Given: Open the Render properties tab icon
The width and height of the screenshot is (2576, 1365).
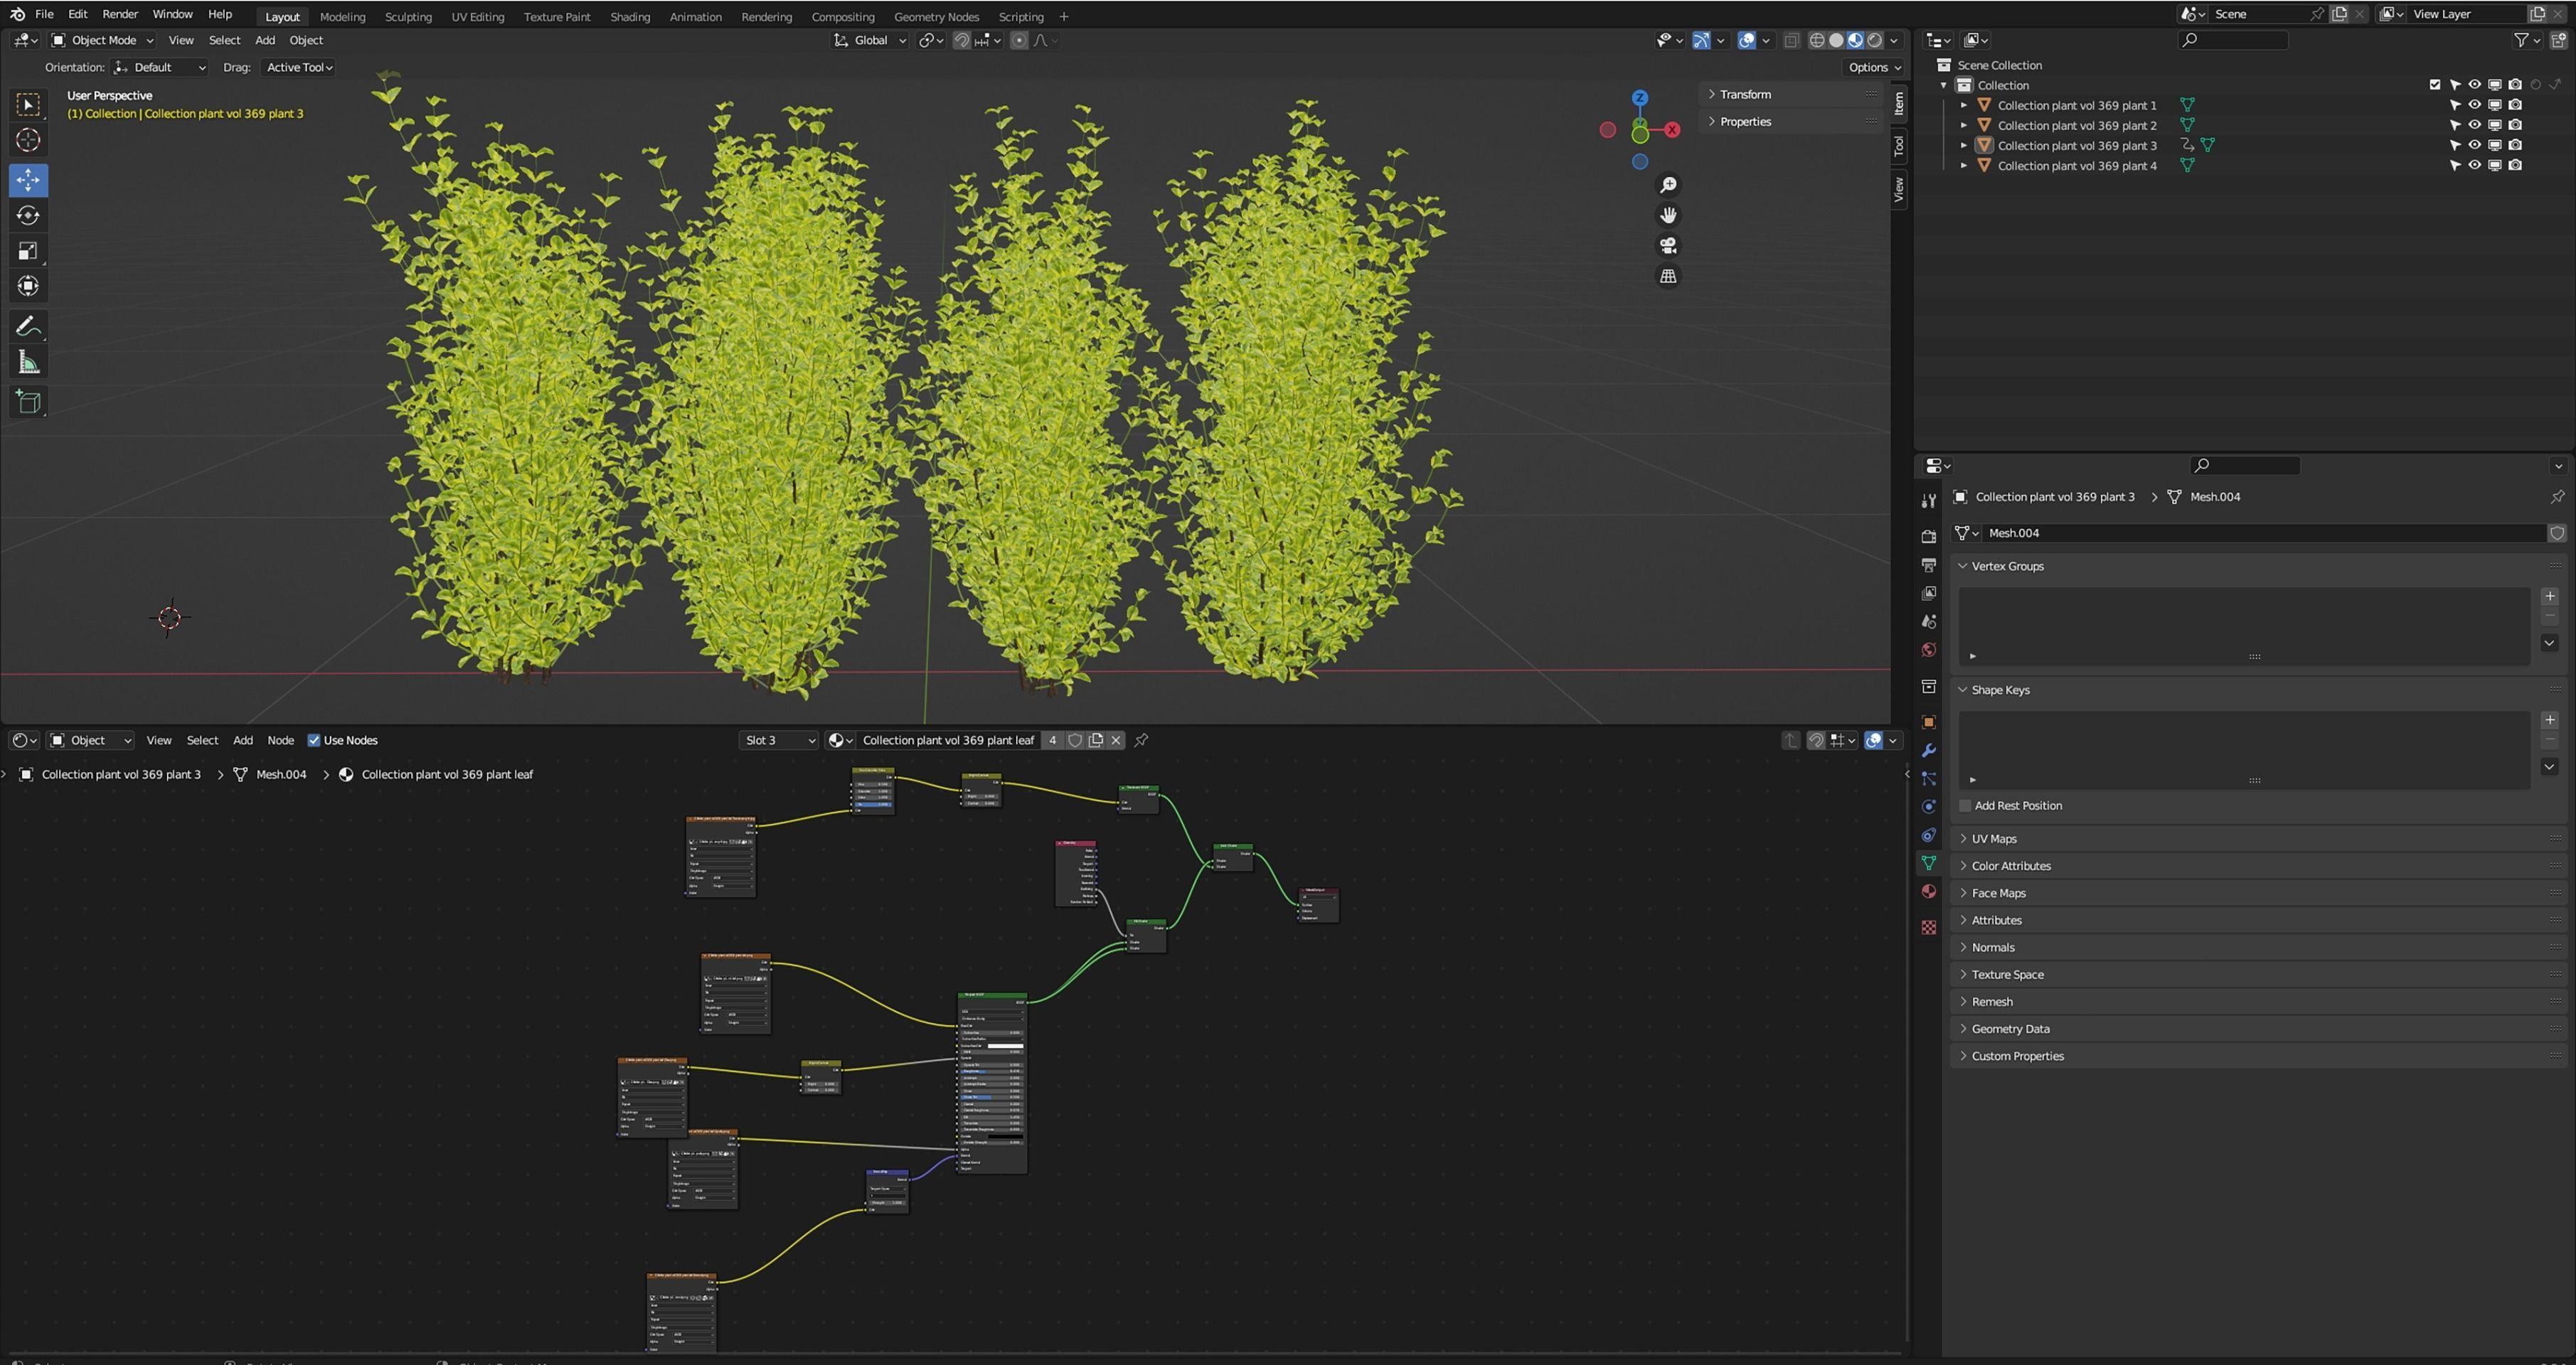Looking at the screenshot, I should (x=1928, y=537).
